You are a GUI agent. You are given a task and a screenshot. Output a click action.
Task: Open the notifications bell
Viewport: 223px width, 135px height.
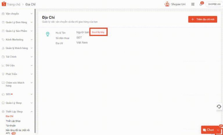[x=201, y=4]
